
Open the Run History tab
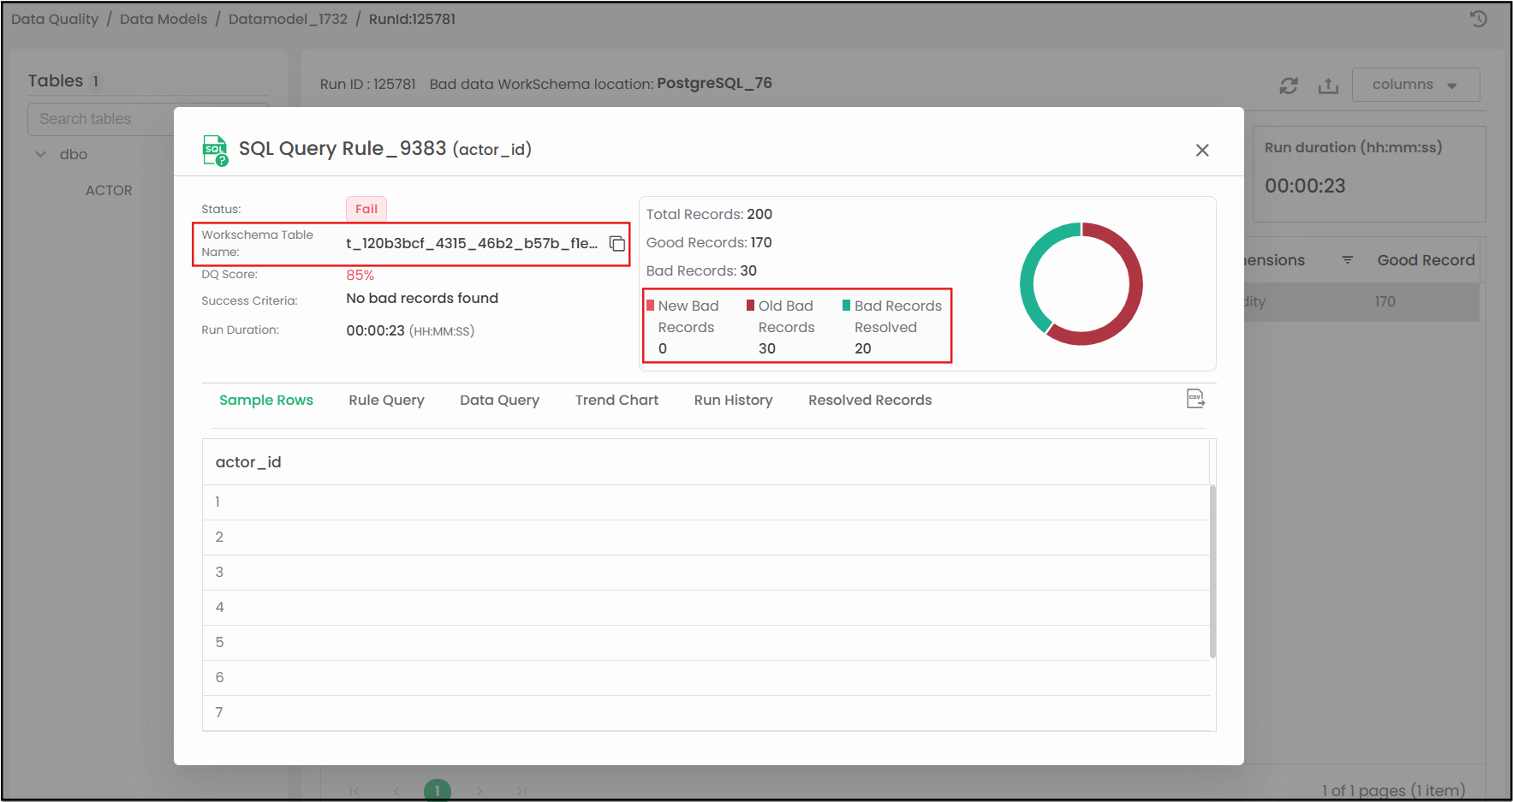(x=733, y=401)
